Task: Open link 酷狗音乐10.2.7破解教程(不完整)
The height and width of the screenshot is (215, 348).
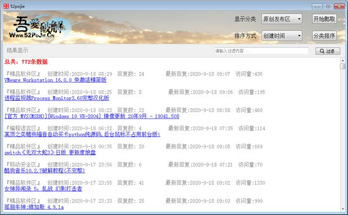Action: (x=45, y=170)
